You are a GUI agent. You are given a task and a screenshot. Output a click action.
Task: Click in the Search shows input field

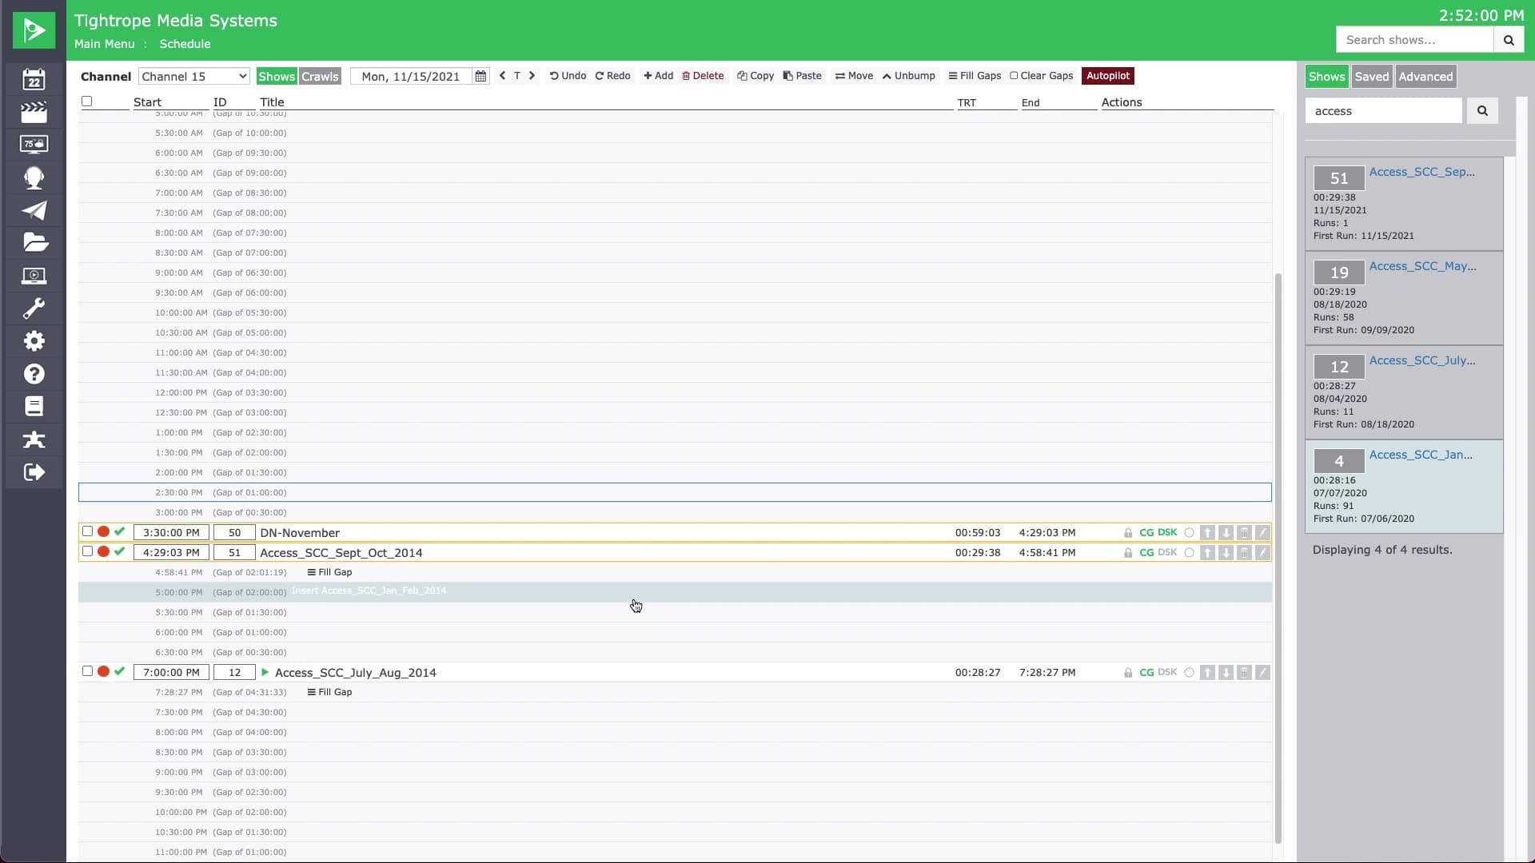tap(1415, 40)
